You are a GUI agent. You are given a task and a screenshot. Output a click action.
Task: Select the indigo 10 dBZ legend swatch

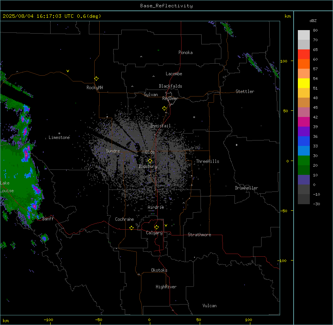(304, 180)
